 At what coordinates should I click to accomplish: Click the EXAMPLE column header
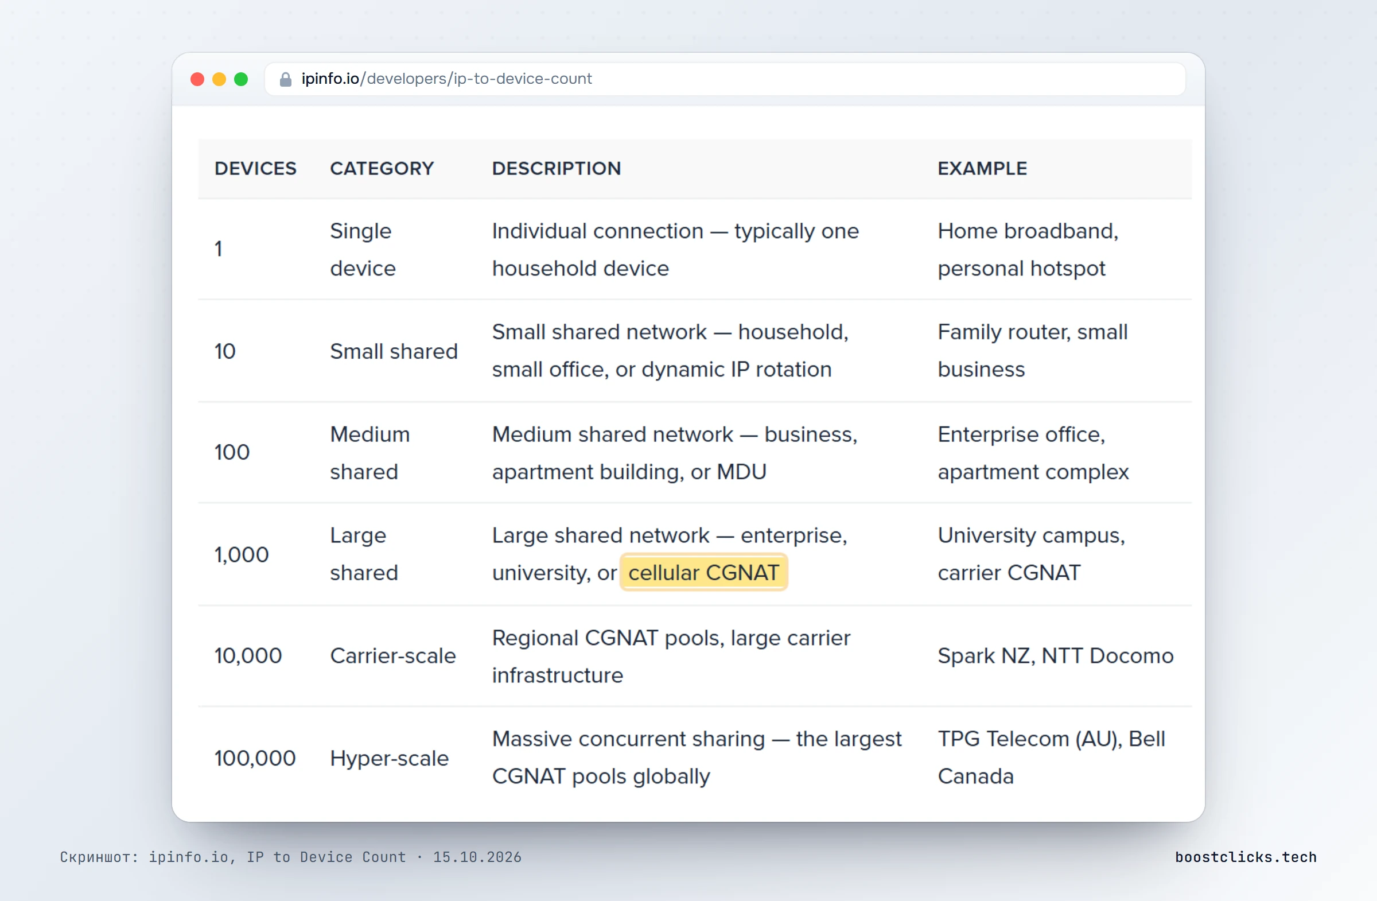point(982,168)
